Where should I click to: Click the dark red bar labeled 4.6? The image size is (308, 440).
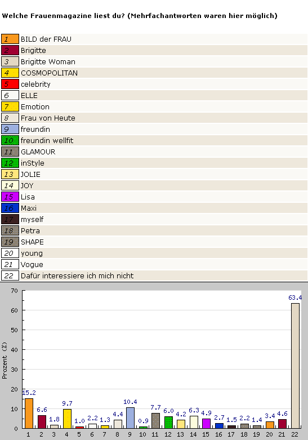click(x=282, y=424)
